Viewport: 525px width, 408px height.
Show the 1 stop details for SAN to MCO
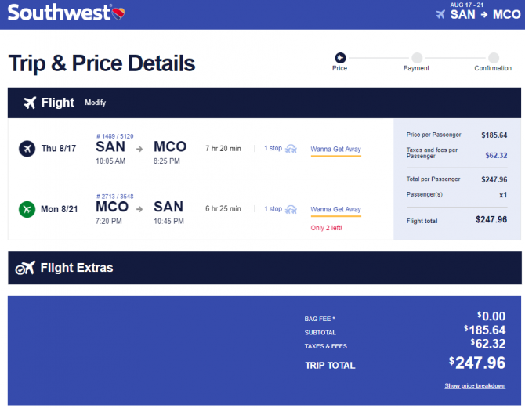coord(273,148)
